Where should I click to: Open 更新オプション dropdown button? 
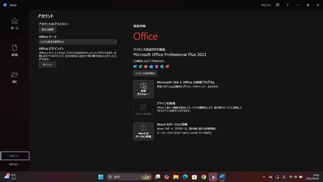click(x=143, y=89)
